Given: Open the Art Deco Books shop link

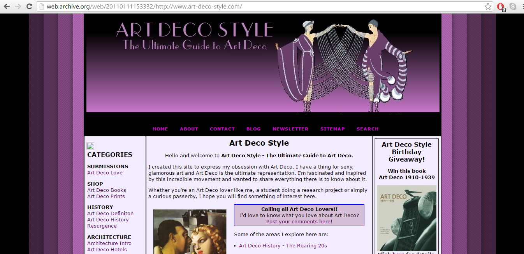Looking at the screenshot, I should (107, 190).
